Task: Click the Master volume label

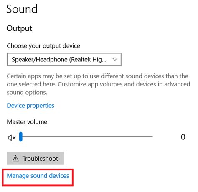Action: pos(27,122)
